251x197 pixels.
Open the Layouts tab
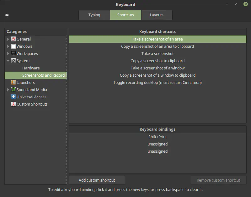point(157,15)
